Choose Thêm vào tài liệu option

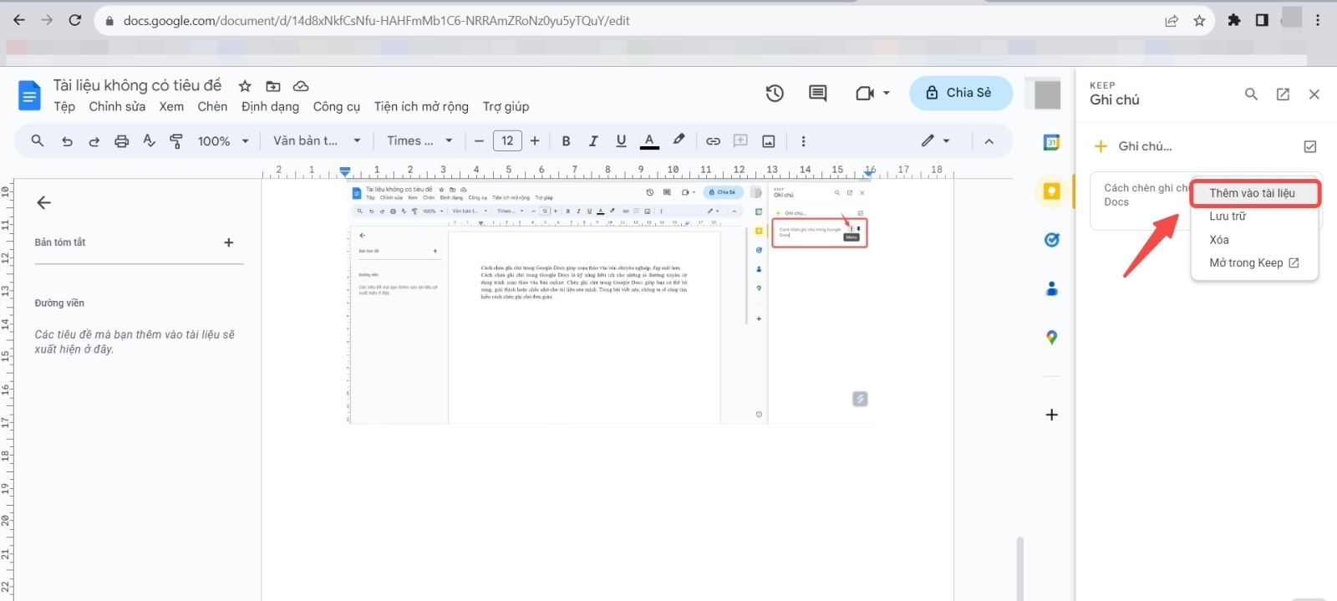pos(1255,193)
